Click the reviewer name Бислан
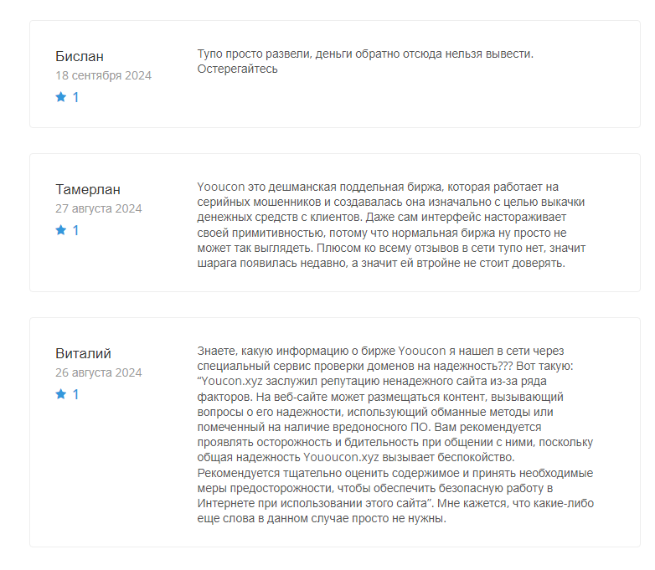The height and width of the screenshot is (570, 655). tap(80, 56)
